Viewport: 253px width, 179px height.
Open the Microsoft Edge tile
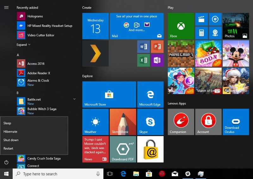(x=150, y=94)
